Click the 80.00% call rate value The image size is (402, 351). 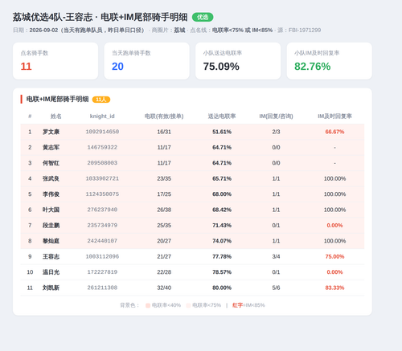[x=222, y=288]
